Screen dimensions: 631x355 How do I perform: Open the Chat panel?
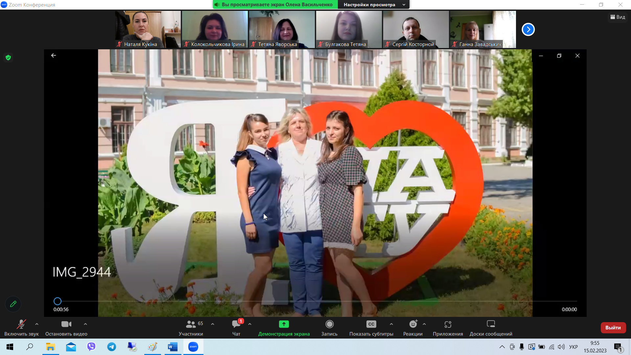pos(236,324)
